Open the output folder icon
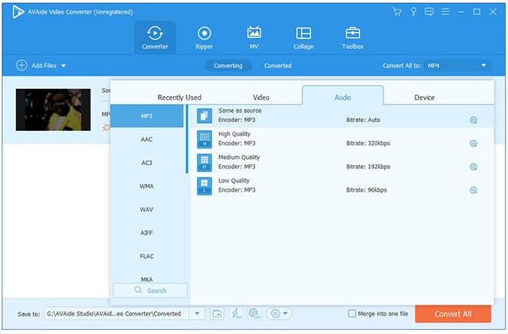 [217, 313]
